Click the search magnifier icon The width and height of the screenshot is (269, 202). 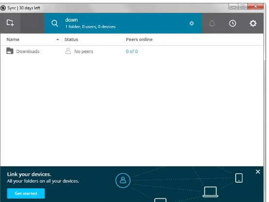pos(55,24)
